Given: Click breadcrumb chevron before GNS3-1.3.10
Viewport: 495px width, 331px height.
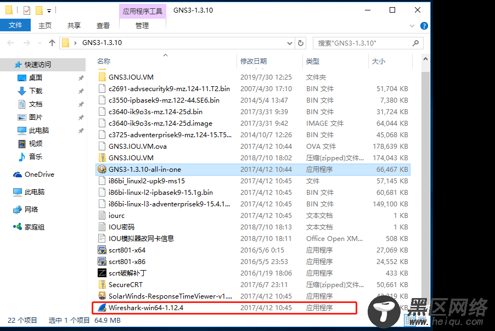Looking at the screenshot, I should 75,43.
